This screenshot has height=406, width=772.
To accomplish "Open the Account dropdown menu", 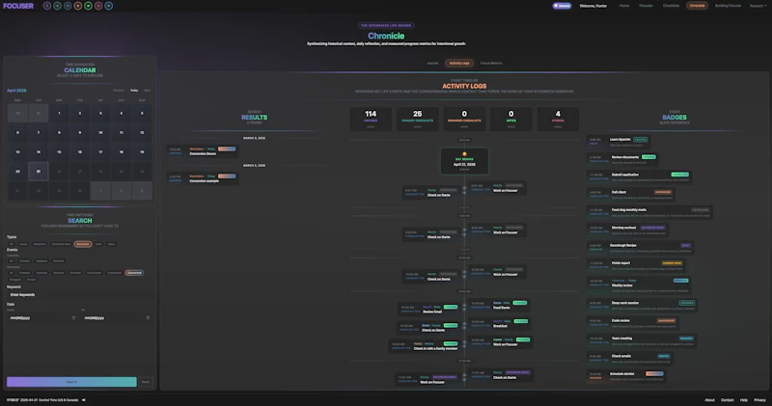I will (x=758, y=6).
